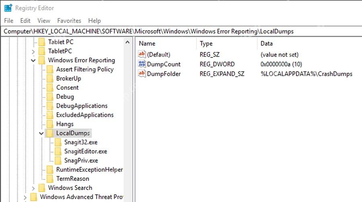
Task: Select the SnagPriv.exe key label
Action: point(81,161)
